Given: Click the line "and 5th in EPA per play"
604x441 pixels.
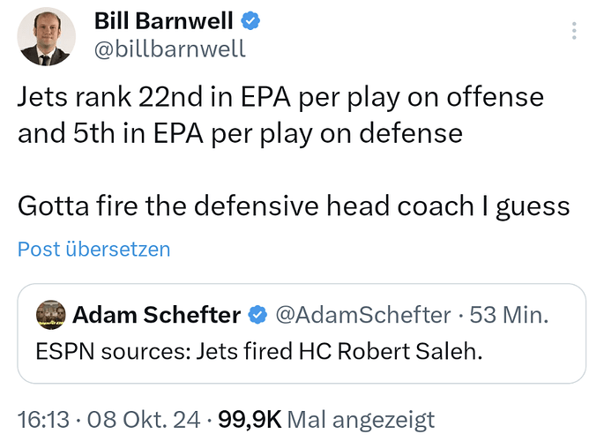Looking at the screenshot, I should click(240, 132).
